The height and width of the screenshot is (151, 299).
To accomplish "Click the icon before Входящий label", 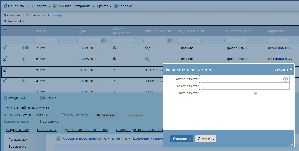I will [x=5, y=98].
